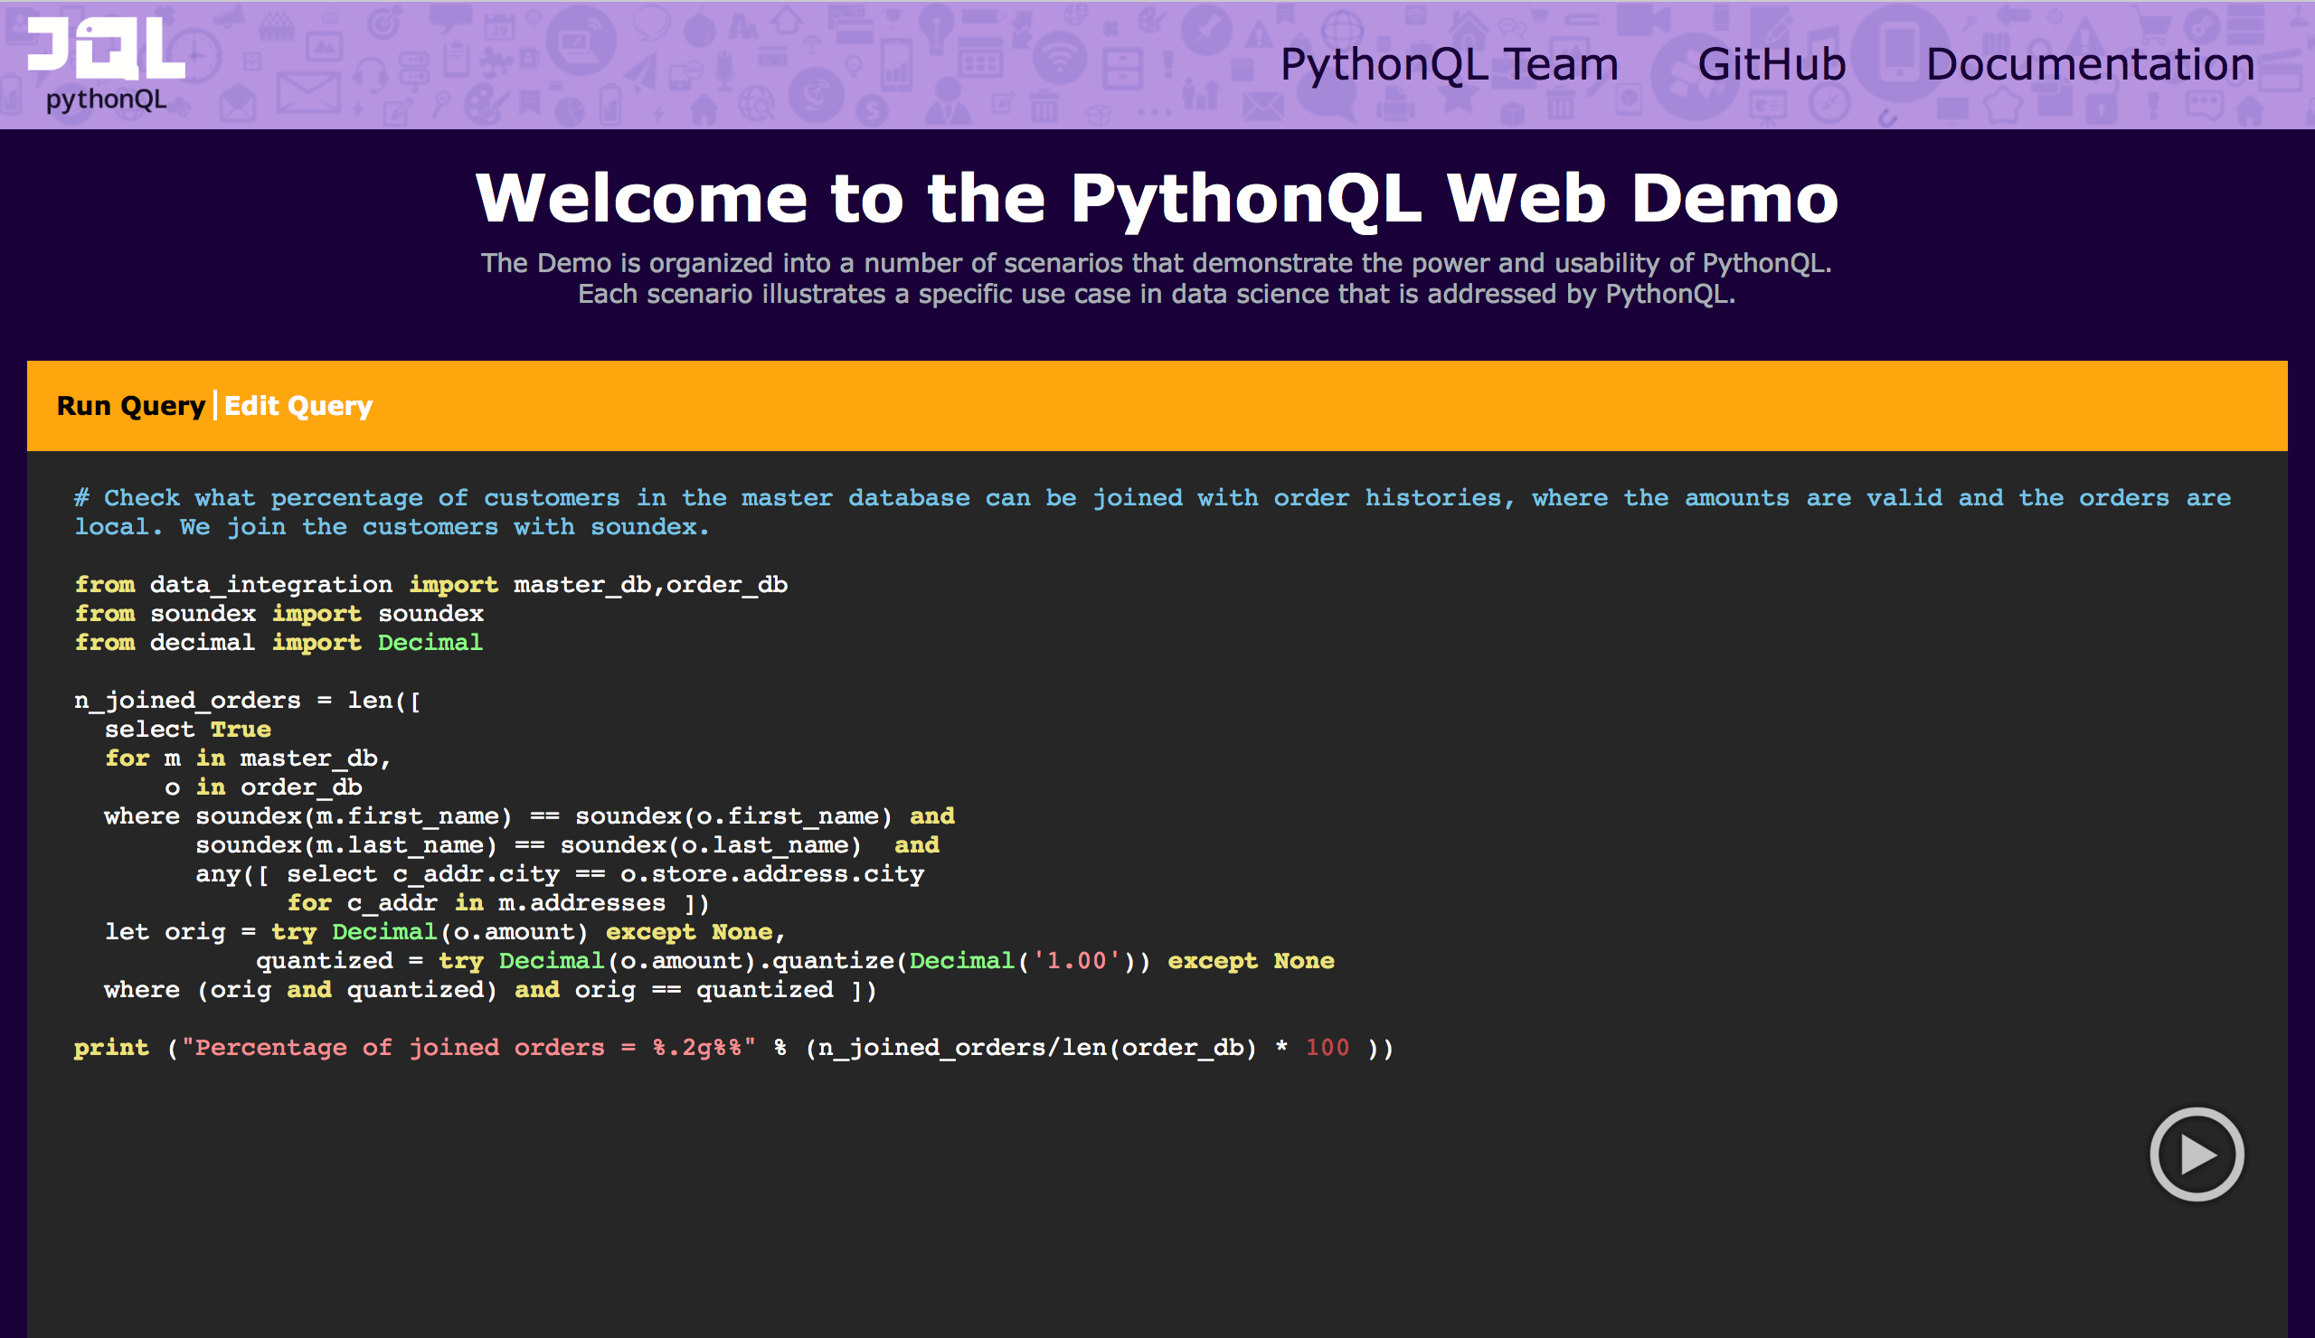Click the 'for m in master_db' line
Viewport: 2315px width, 1338px height.
coord(247,759)
